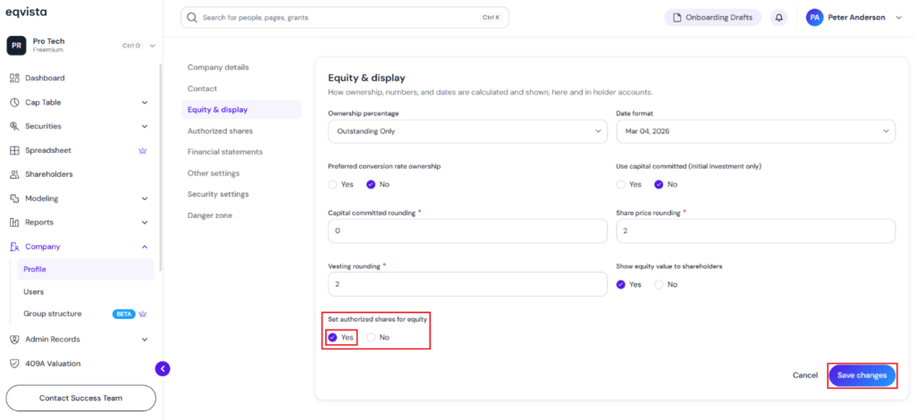Click the Modeling puzzle icon

15,198
